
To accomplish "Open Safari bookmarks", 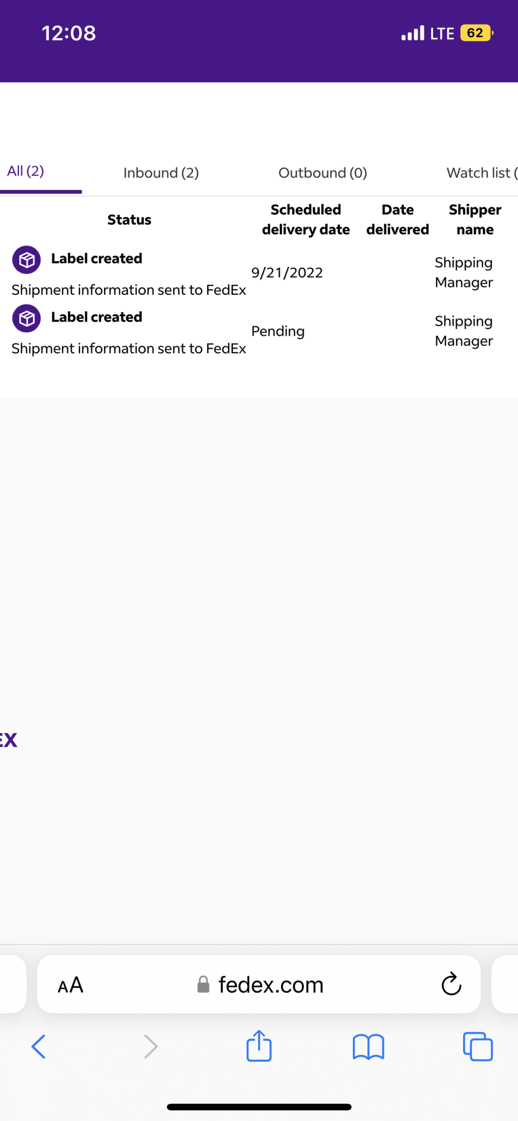I will [x=368, y=1046].
